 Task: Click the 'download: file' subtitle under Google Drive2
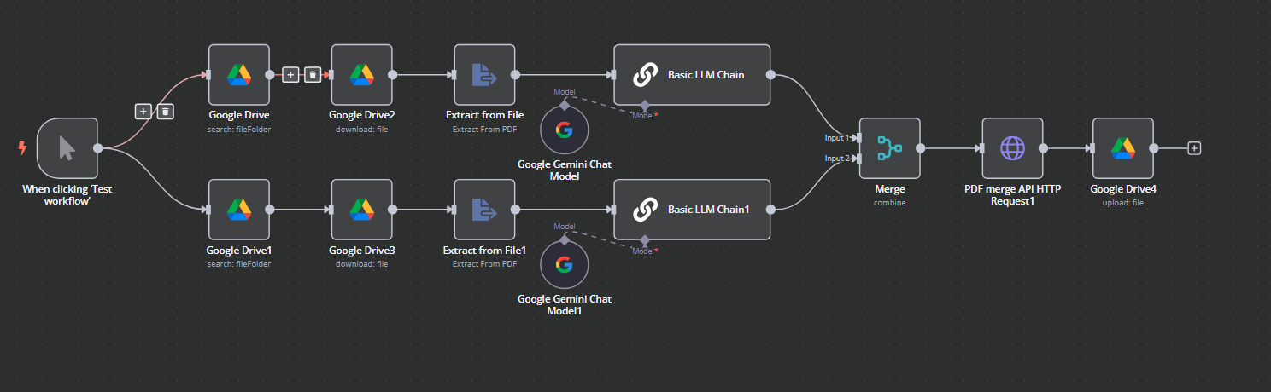(361, 129)
